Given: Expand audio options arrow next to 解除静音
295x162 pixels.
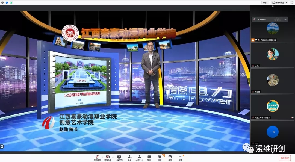Looking at the screenshot, I should pyautogui.click(x=102, y=157).
